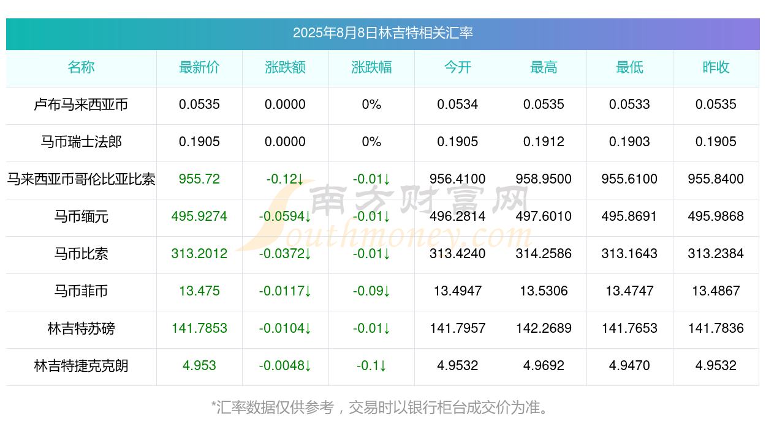
Task: Click the change percent -0.09↓
Action: tap(371, 291)
